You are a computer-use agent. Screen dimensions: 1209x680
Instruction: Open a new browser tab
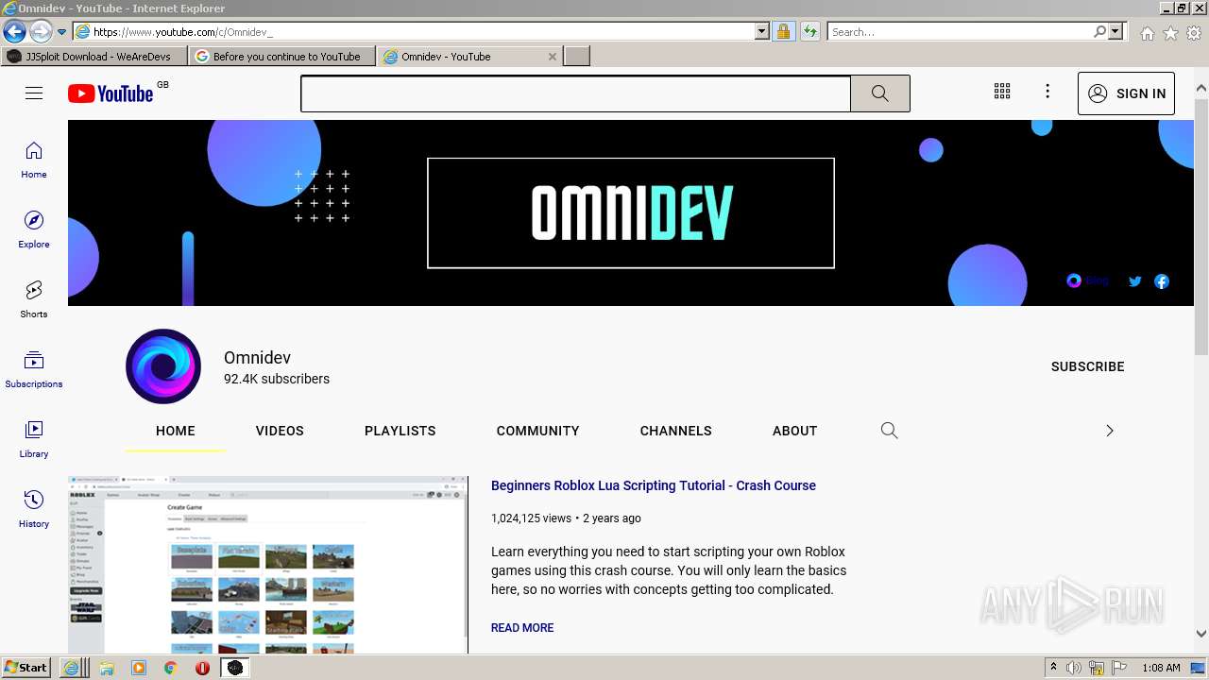(x=577, y=57)
